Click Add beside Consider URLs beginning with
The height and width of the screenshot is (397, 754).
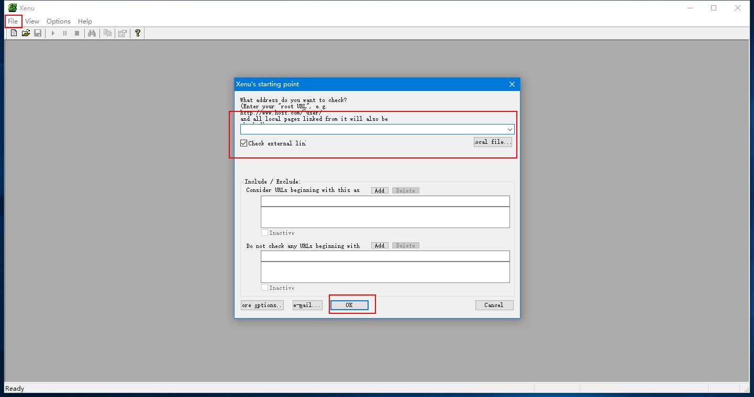(380, 190)
